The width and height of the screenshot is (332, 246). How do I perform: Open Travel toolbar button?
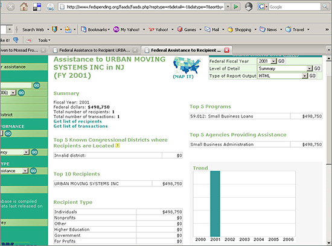click(295, 30)
